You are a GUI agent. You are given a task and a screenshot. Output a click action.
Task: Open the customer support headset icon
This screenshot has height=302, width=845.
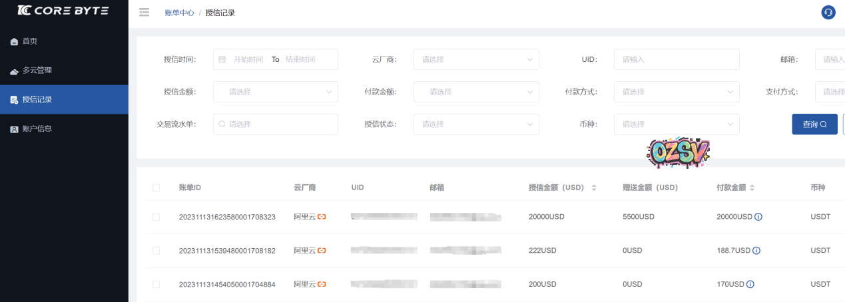[x=828, y=12]
